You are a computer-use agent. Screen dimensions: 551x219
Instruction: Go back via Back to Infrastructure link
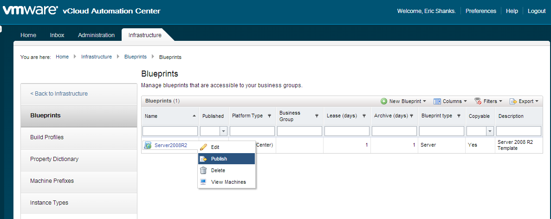tap(59, 94)
